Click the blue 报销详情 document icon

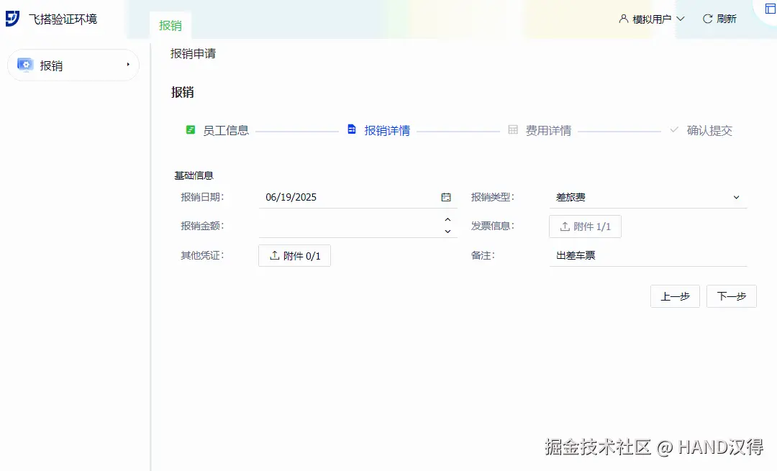[352, 129]
